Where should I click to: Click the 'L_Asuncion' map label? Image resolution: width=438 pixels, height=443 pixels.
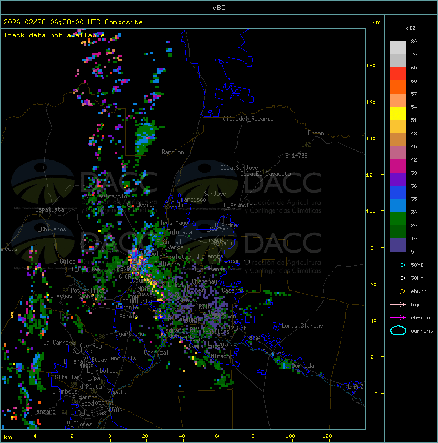(240, 205)
